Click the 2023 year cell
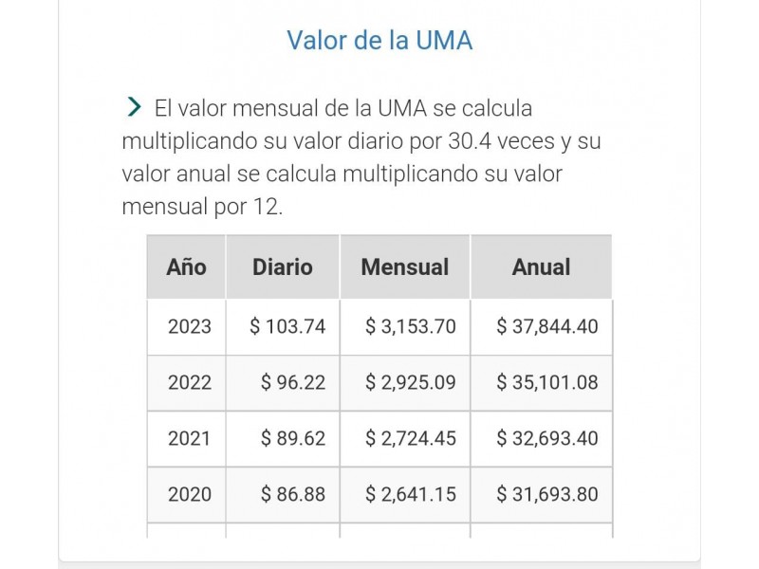The width and height of the screenshot is (759, 569). pyautogui.click(x=189, y=326)
